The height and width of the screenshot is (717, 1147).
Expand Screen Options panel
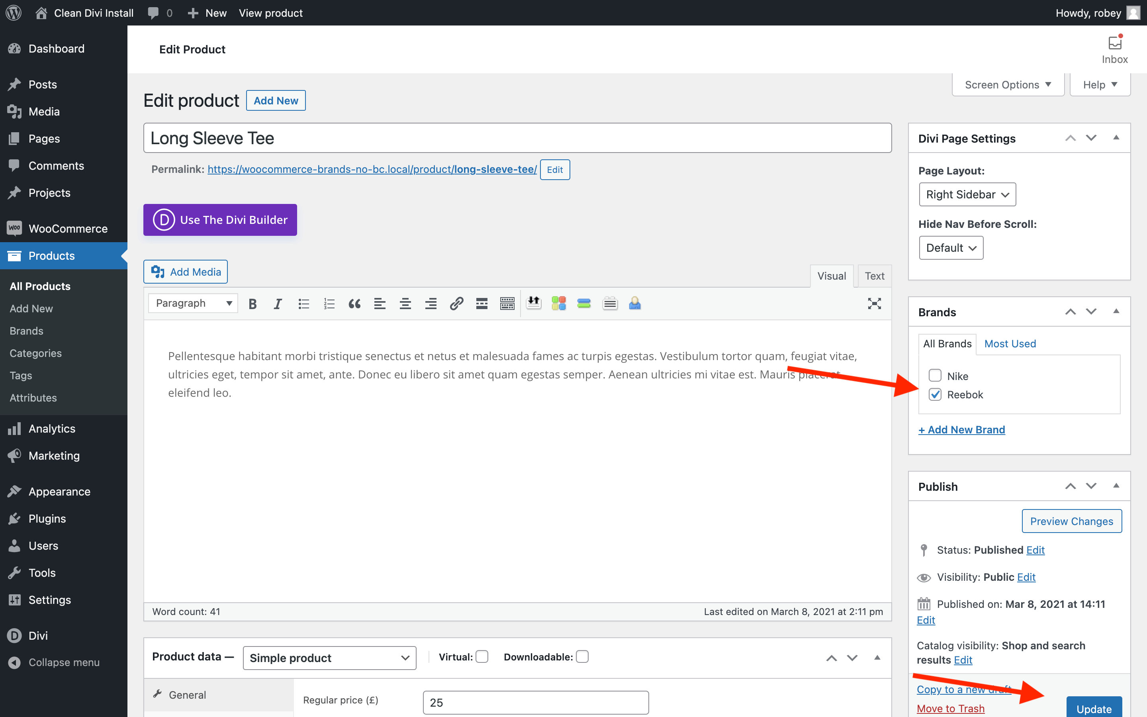pos(1008,85)
